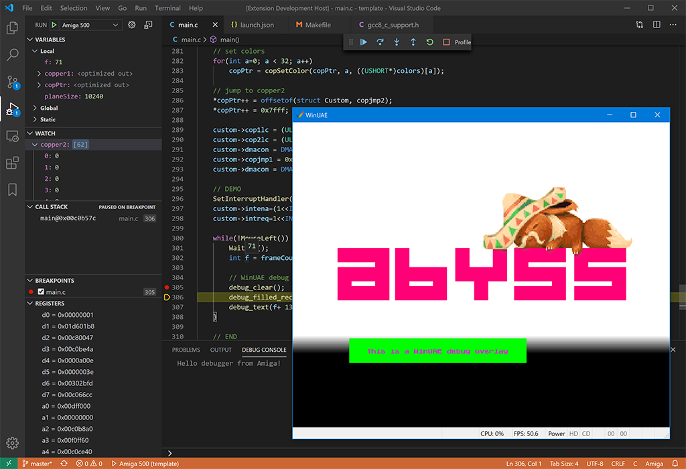Open the Terminal menu

(167, 8)
